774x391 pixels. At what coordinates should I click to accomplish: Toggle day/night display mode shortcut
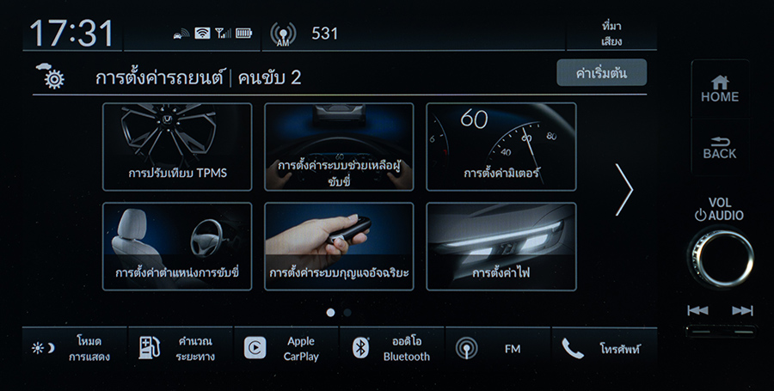74,349
